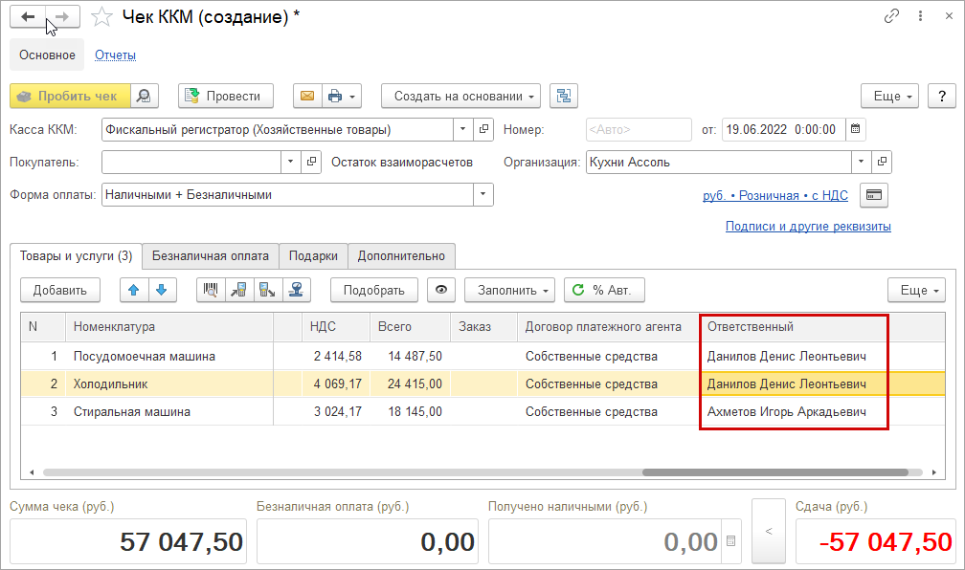Click the Добавить button

click(59, 290)
